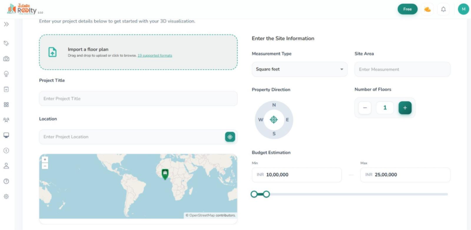The height and width of the screenshot is (230, 471).
Task: Click the floor plan upload file icon
Action: (53, 52)
